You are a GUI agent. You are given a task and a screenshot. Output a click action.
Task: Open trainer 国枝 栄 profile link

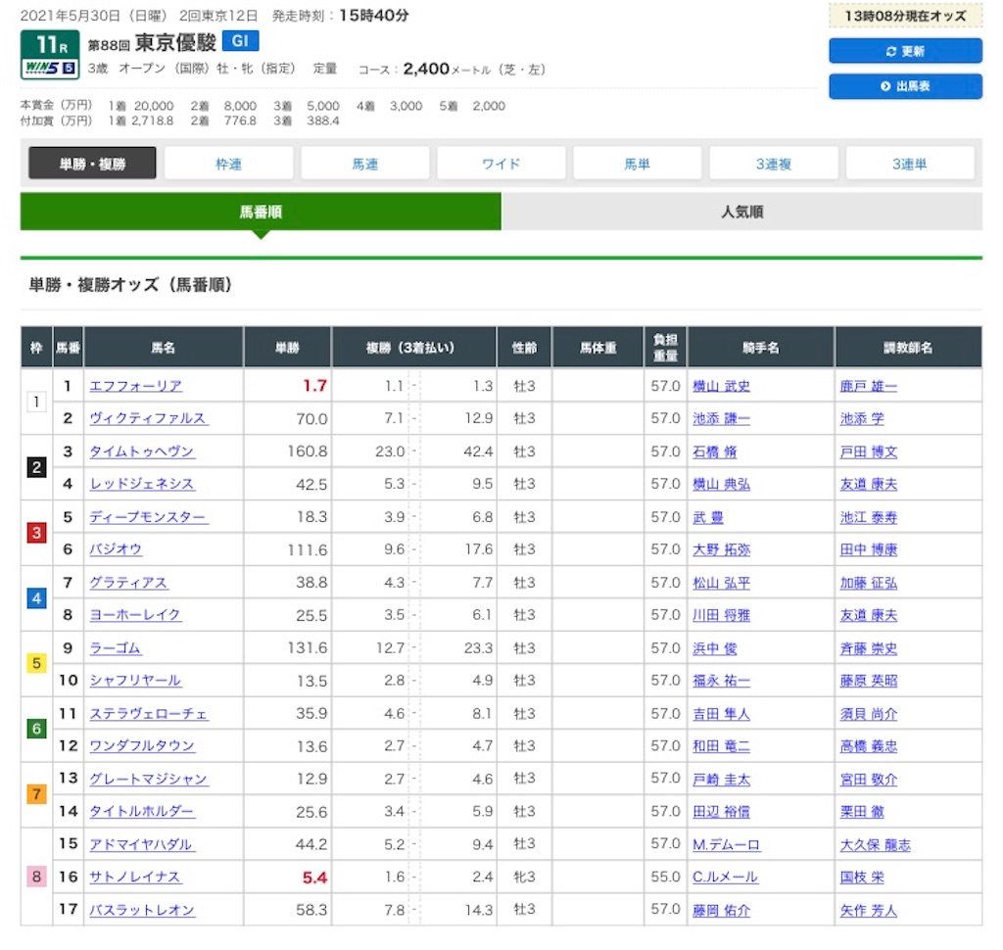tap(862, 877)
